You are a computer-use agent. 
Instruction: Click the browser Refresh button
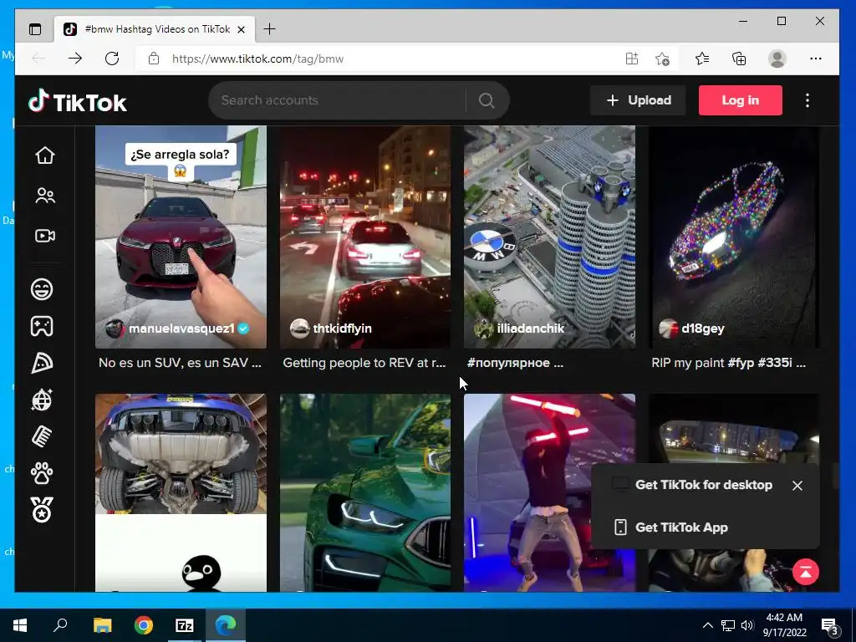click(112, 59)
